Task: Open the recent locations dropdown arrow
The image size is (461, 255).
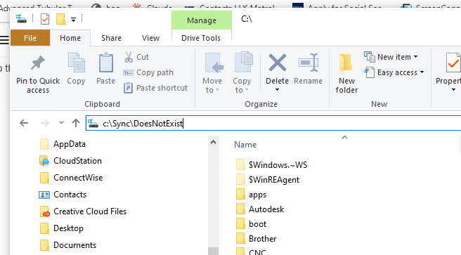Action: pyautogui.click(x=61, y=122)
